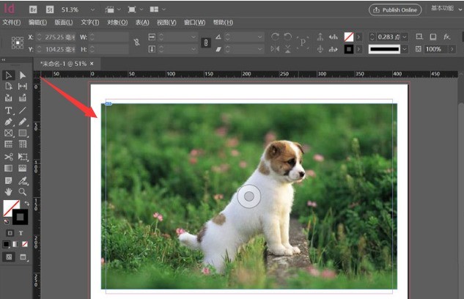Pick the Scissors tool
Image resolution: width=464 pixels, height=299 pixels.
(x=8, y=156)
